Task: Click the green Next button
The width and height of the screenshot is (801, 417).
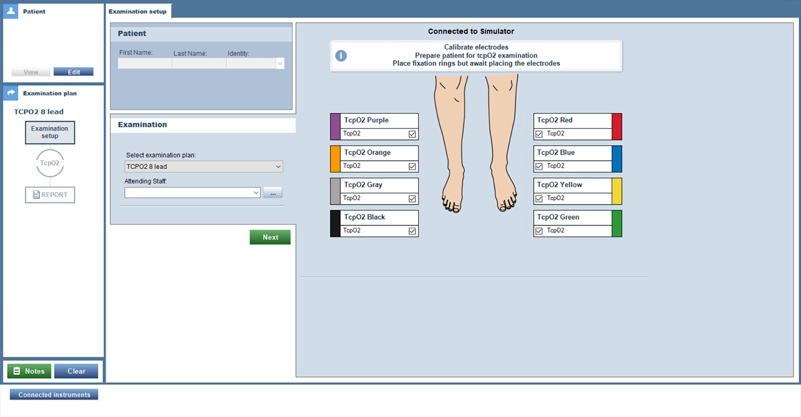Action: click(270, 237)
